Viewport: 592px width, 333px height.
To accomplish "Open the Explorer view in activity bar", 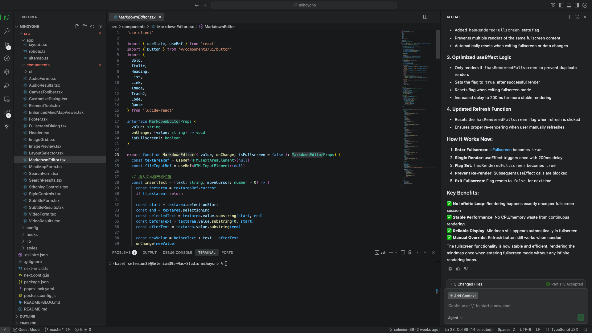I will [7, 18].
